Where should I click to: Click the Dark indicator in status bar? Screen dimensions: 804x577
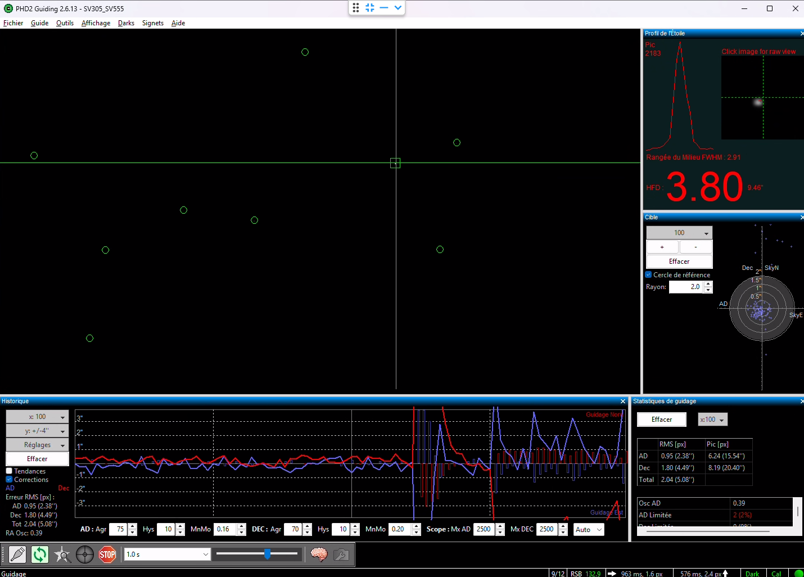[x=752, y=574]
